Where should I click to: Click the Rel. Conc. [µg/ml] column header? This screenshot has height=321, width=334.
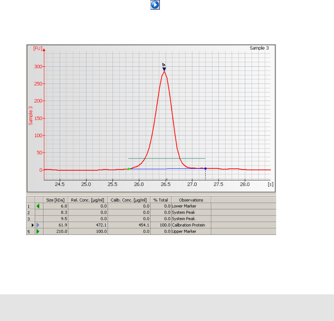88,200
